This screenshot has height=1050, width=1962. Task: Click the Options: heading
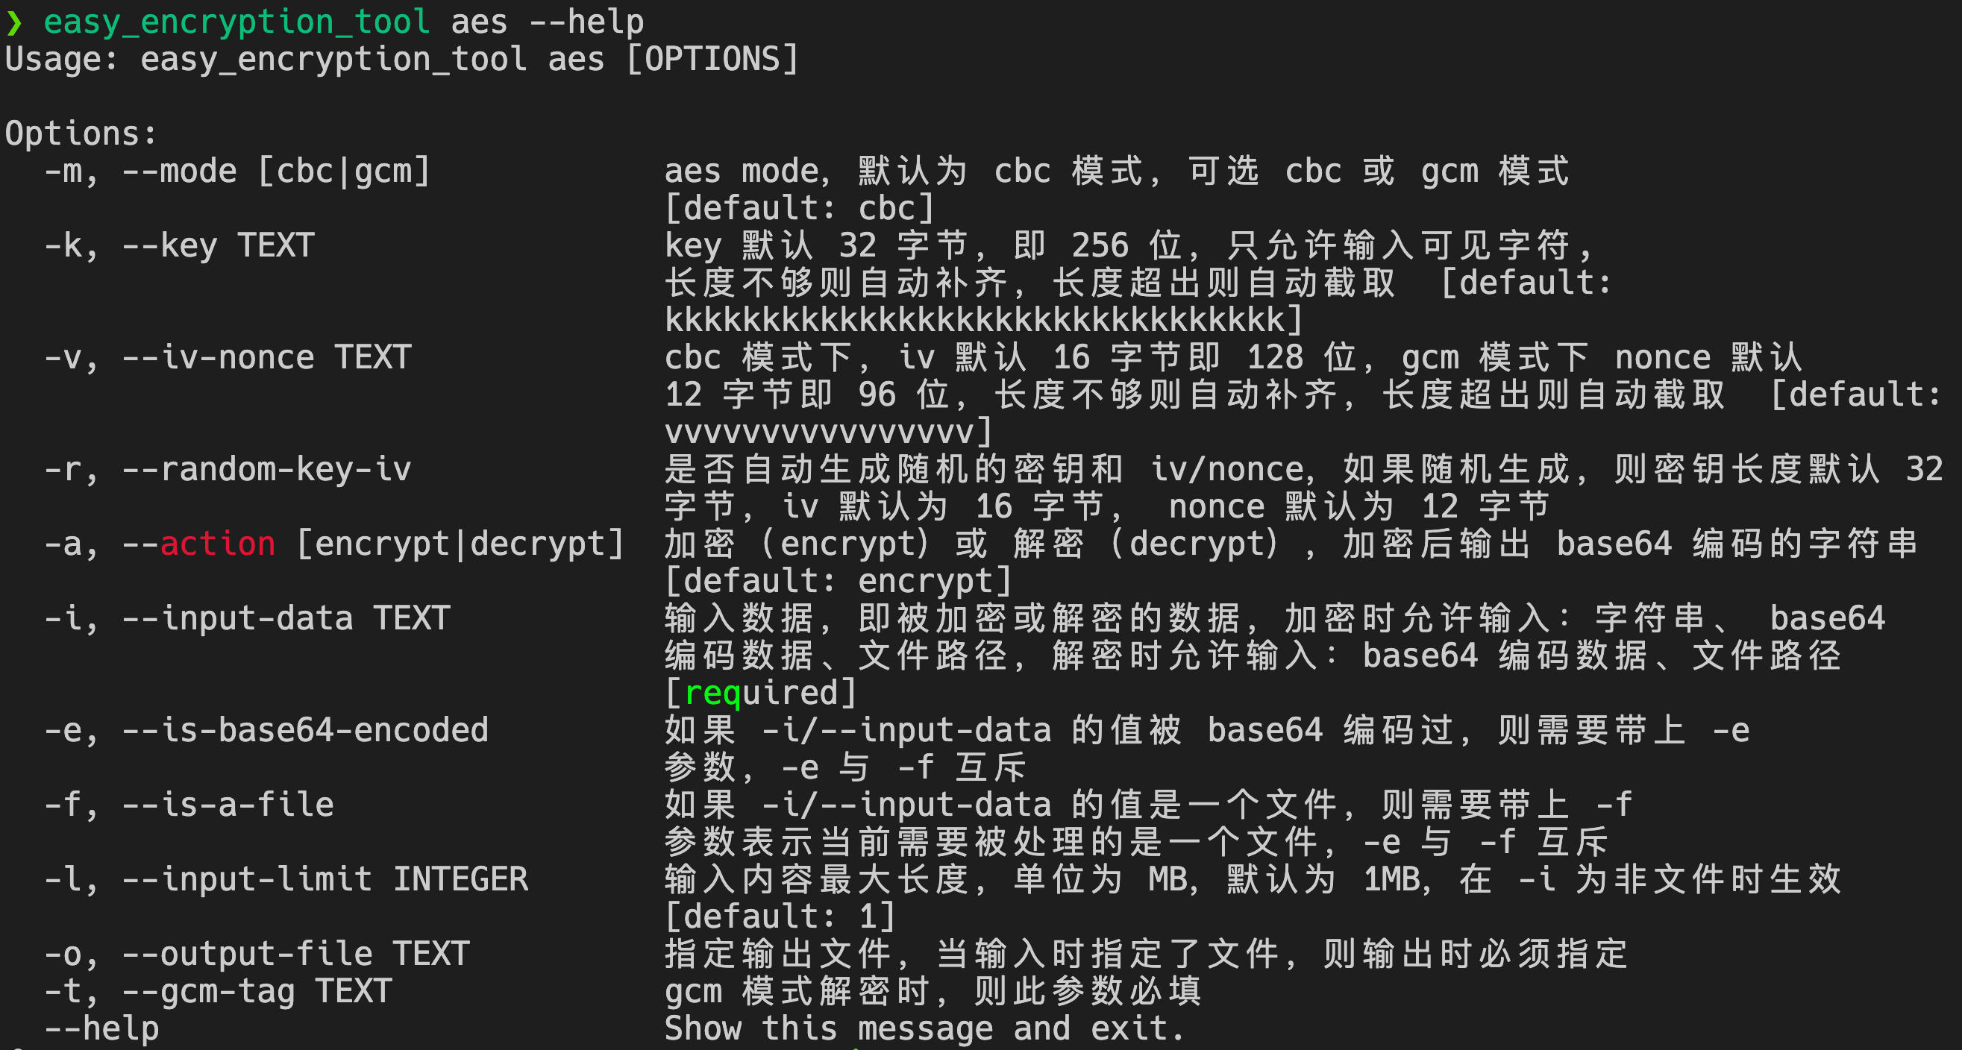tap(81, 134)
